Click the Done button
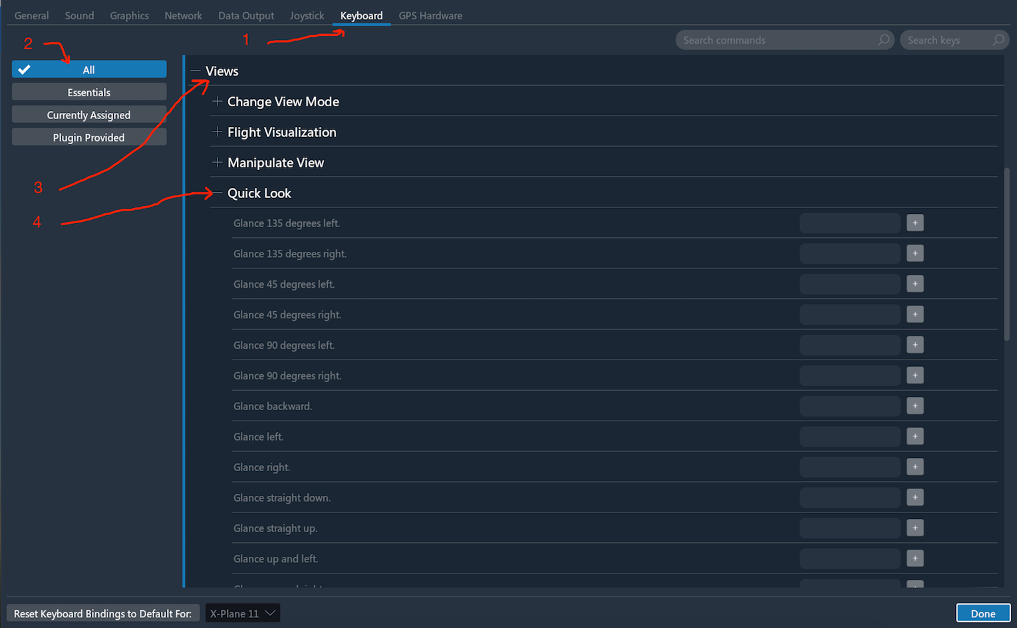Screen dimensions: 1017x628 coord(983,613)
